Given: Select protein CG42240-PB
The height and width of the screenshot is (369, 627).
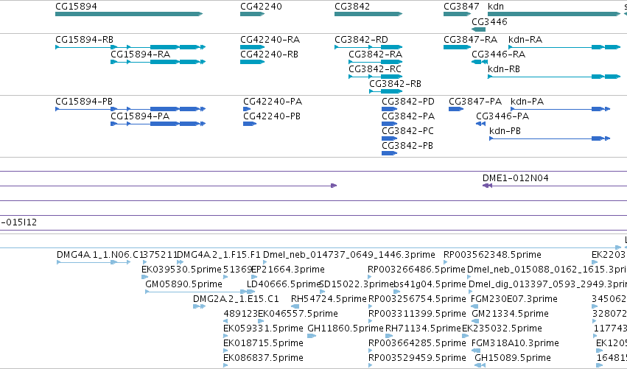Looking at the screenshot, I should [272, 116].
